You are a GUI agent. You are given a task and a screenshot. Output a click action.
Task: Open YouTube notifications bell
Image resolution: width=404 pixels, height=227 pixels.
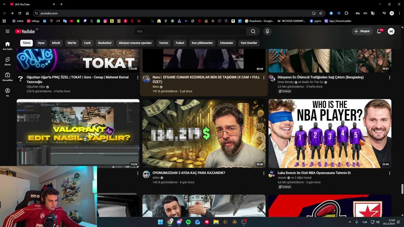point(379,31)
